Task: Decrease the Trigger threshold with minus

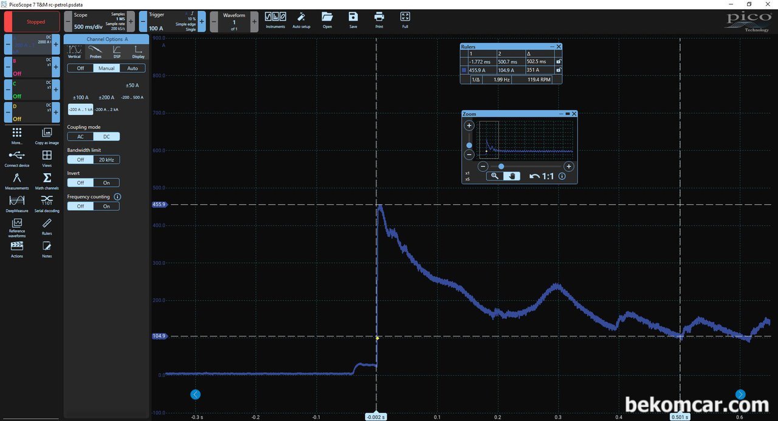Action: tap(143, 21)
